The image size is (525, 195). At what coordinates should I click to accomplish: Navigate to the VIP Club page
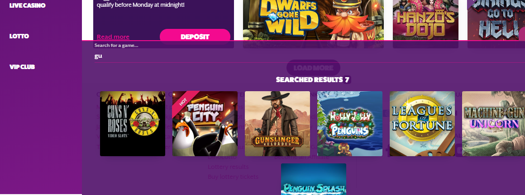click(22, 67)
